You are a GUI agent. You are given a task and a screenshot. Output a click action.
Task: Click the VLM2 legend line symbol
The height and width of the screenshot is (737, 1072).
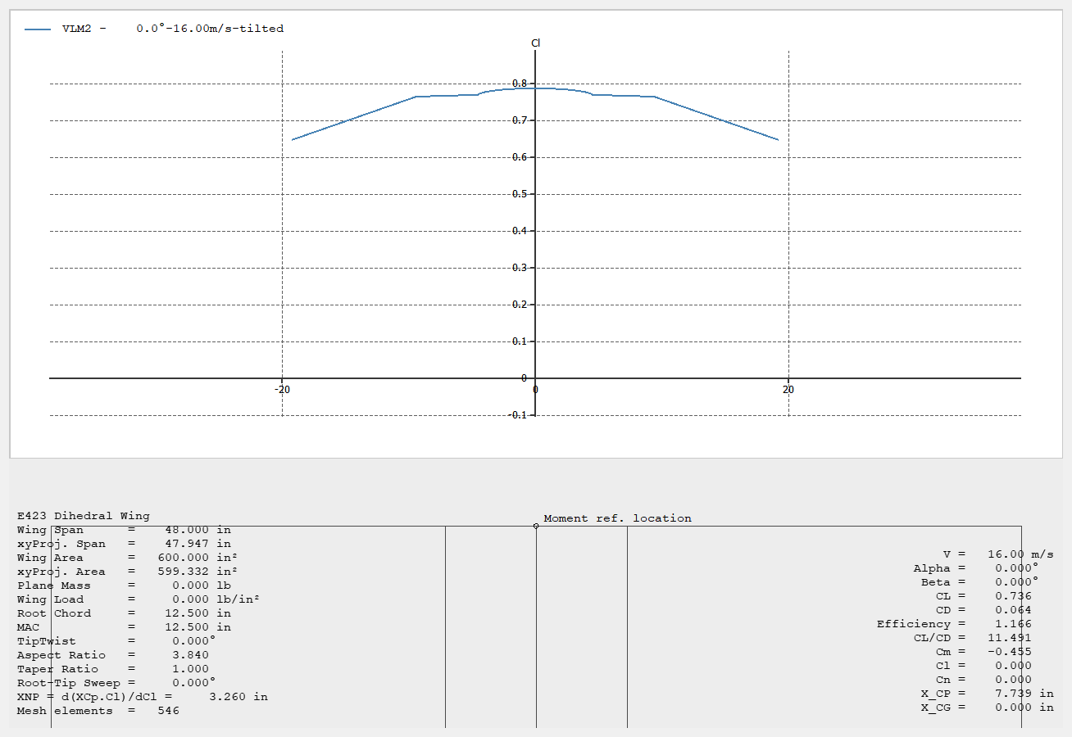pos(36,28)
